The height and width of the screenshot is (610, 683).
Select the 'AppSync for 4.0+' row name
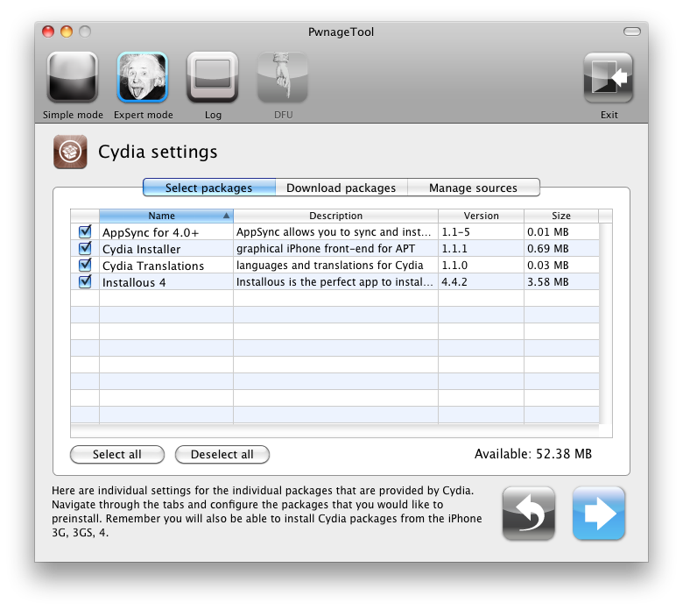point(151,232)
